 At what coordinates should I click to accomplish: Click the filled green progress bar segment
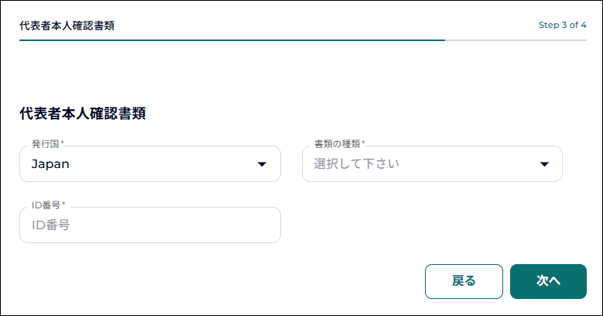232,39
